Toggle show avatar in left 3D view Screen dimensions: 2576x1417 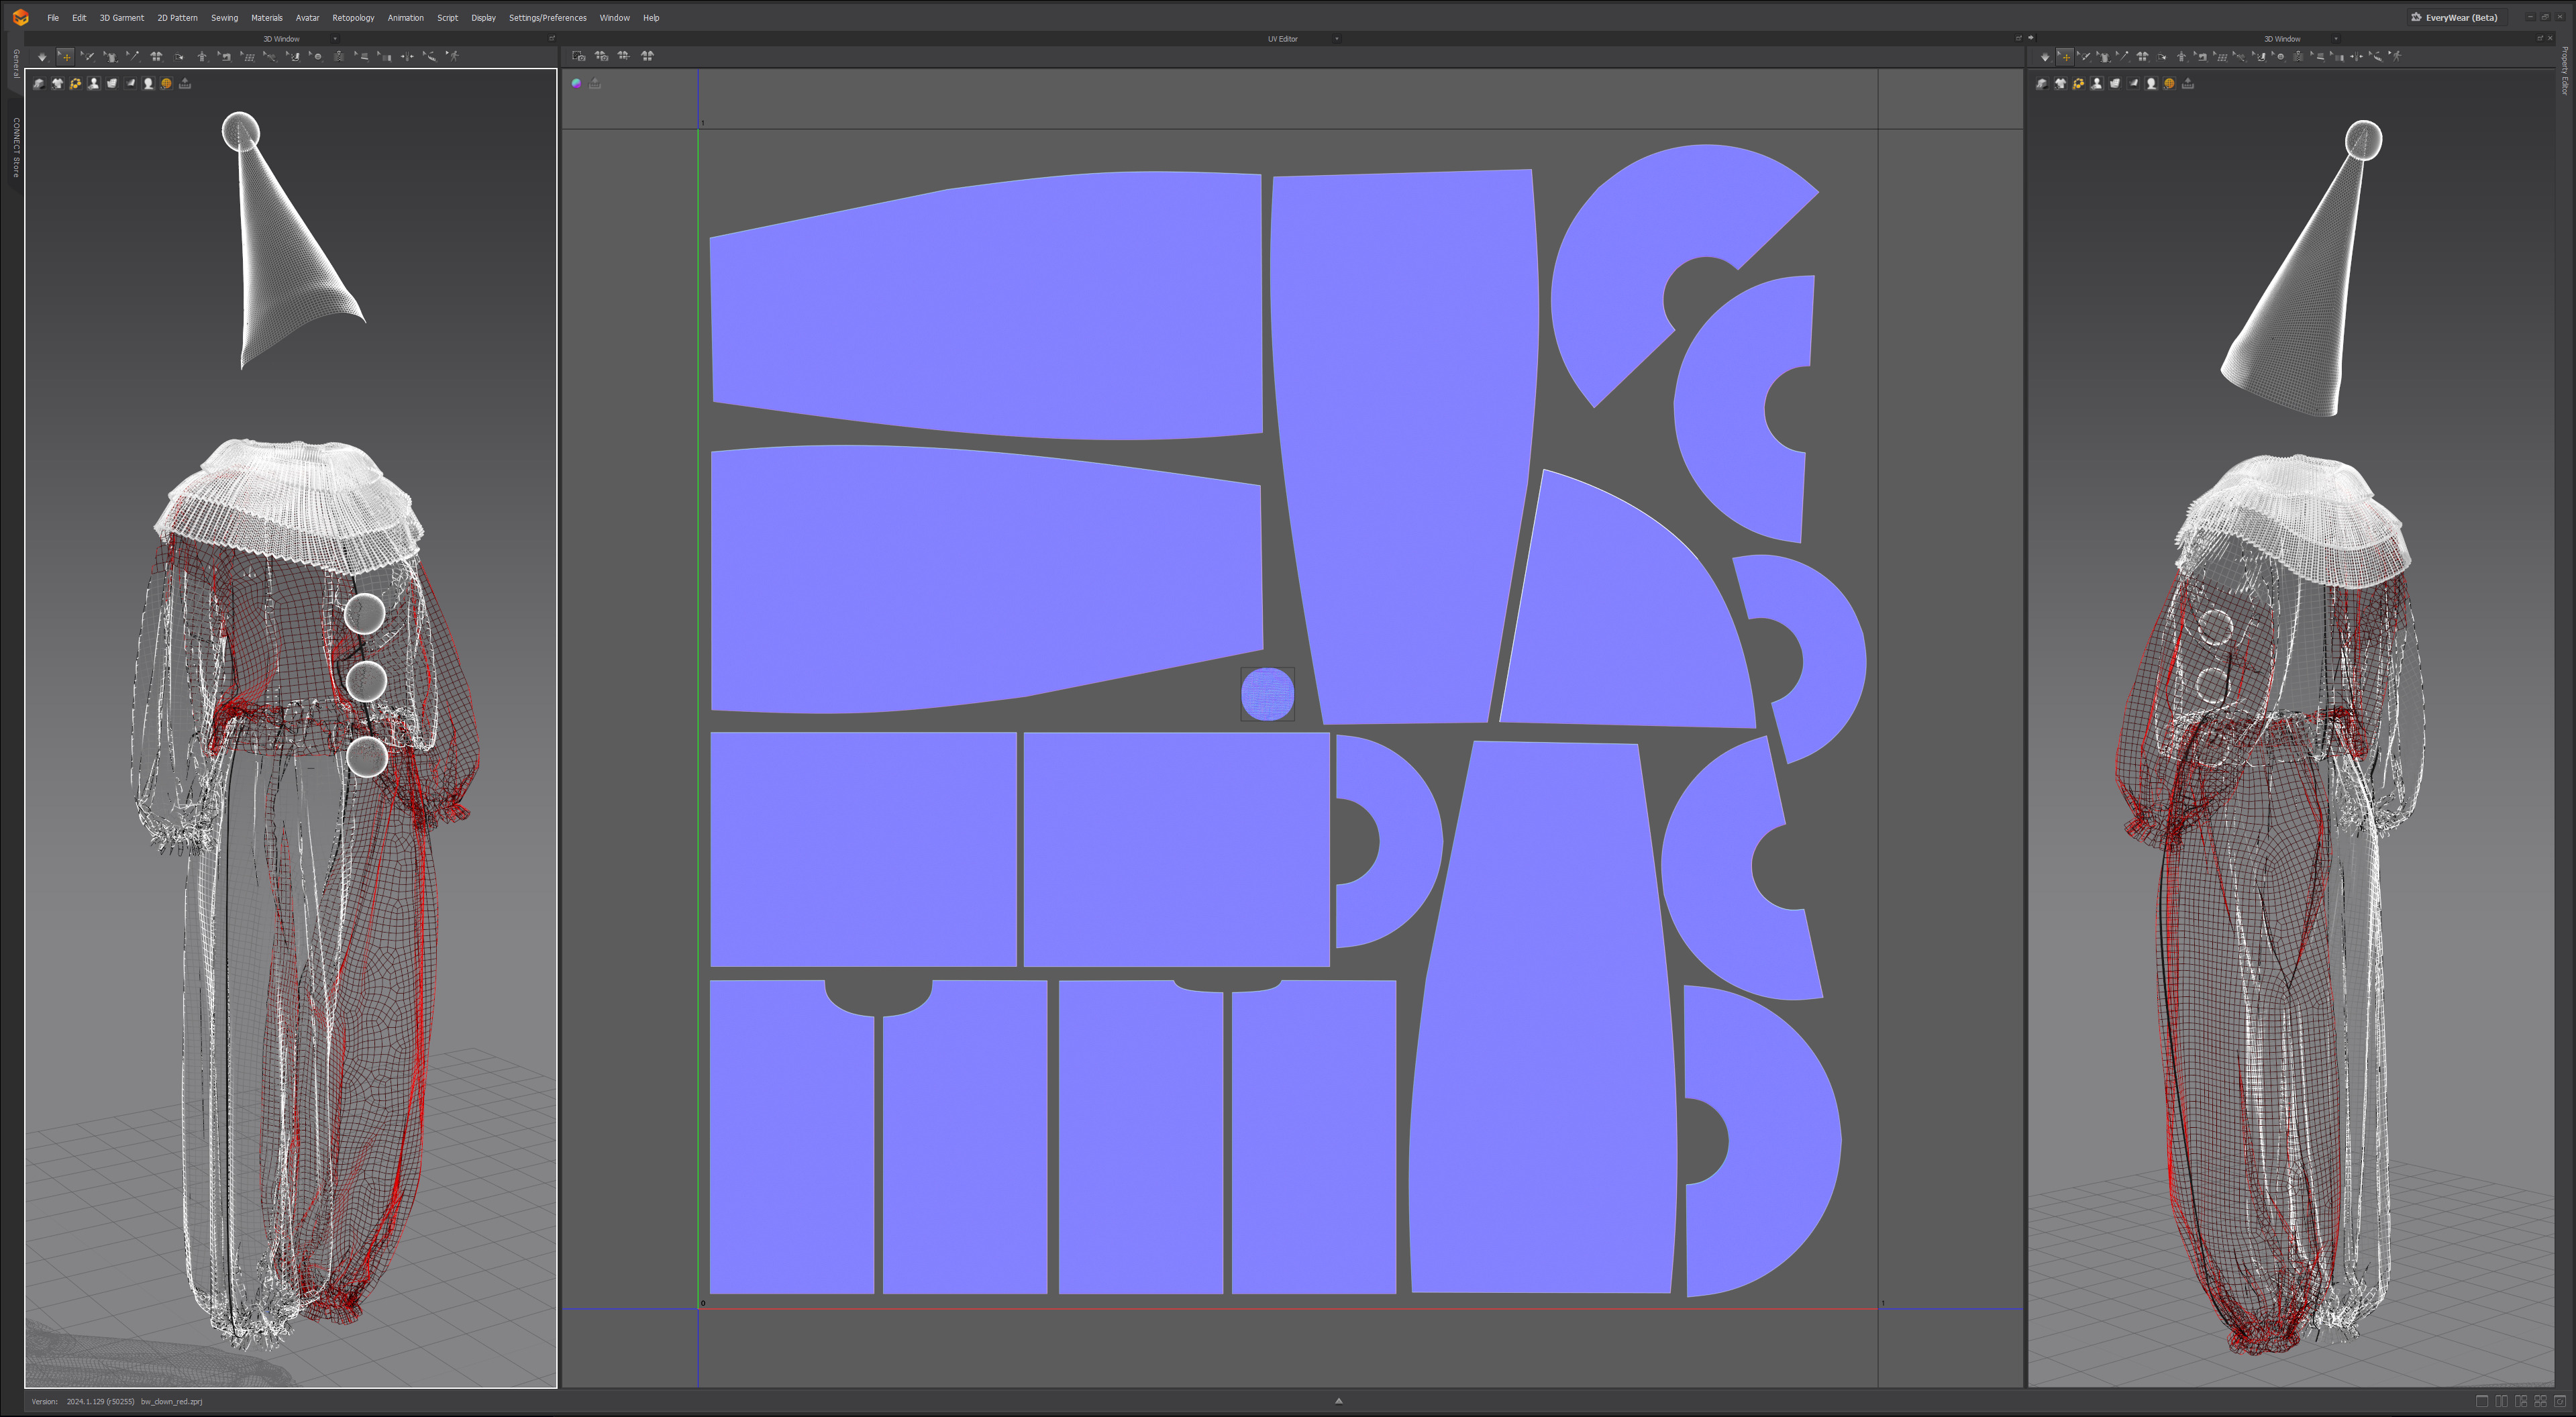point(93,84)
